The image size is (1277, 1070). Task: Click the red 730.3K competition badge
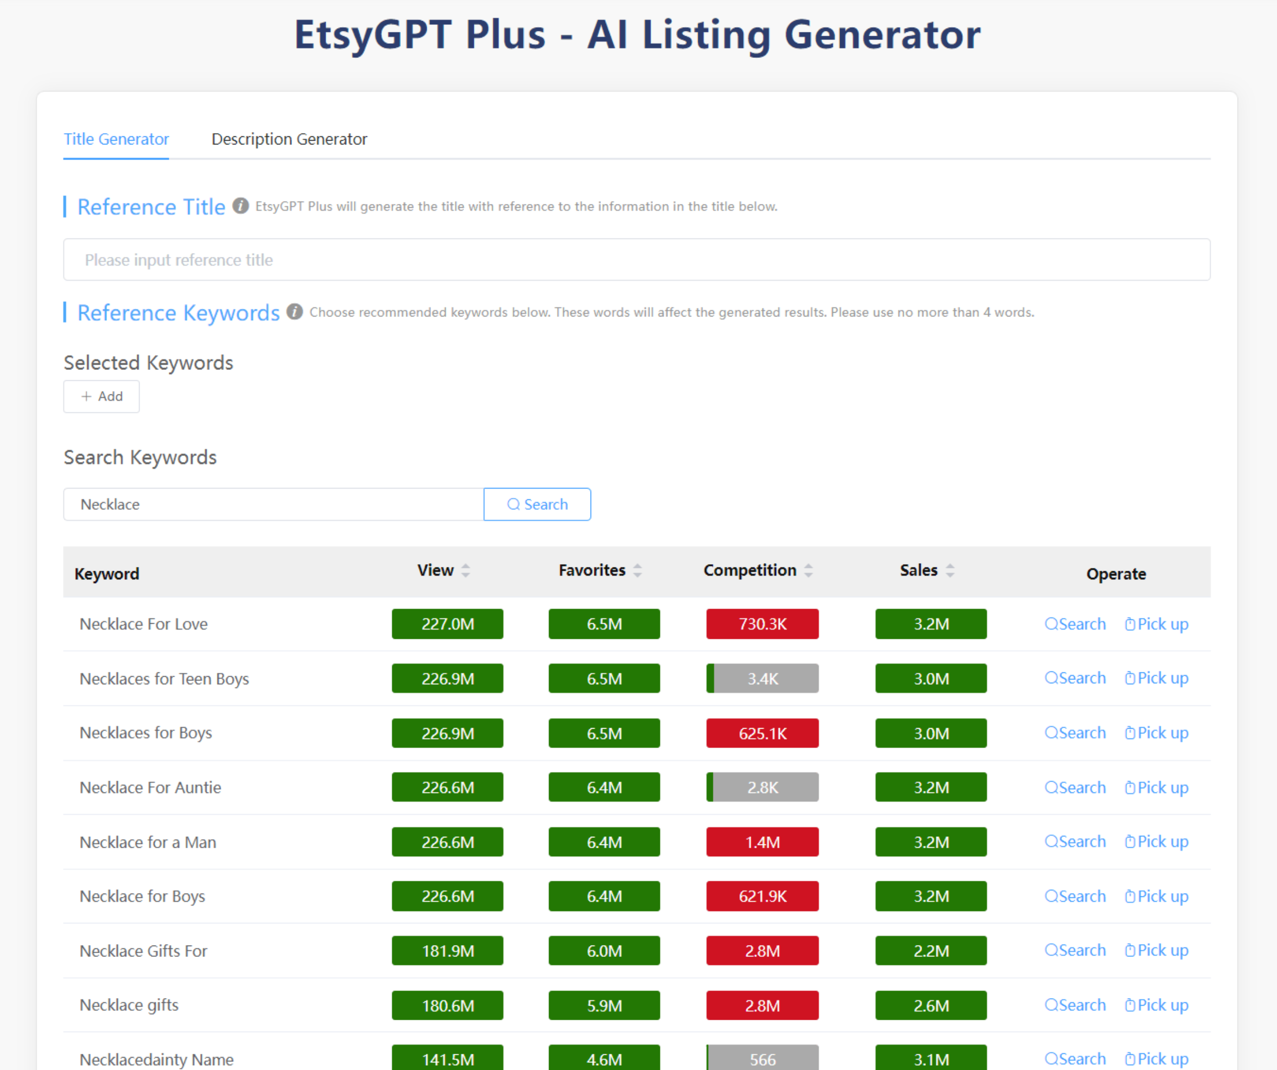(762, 624)
